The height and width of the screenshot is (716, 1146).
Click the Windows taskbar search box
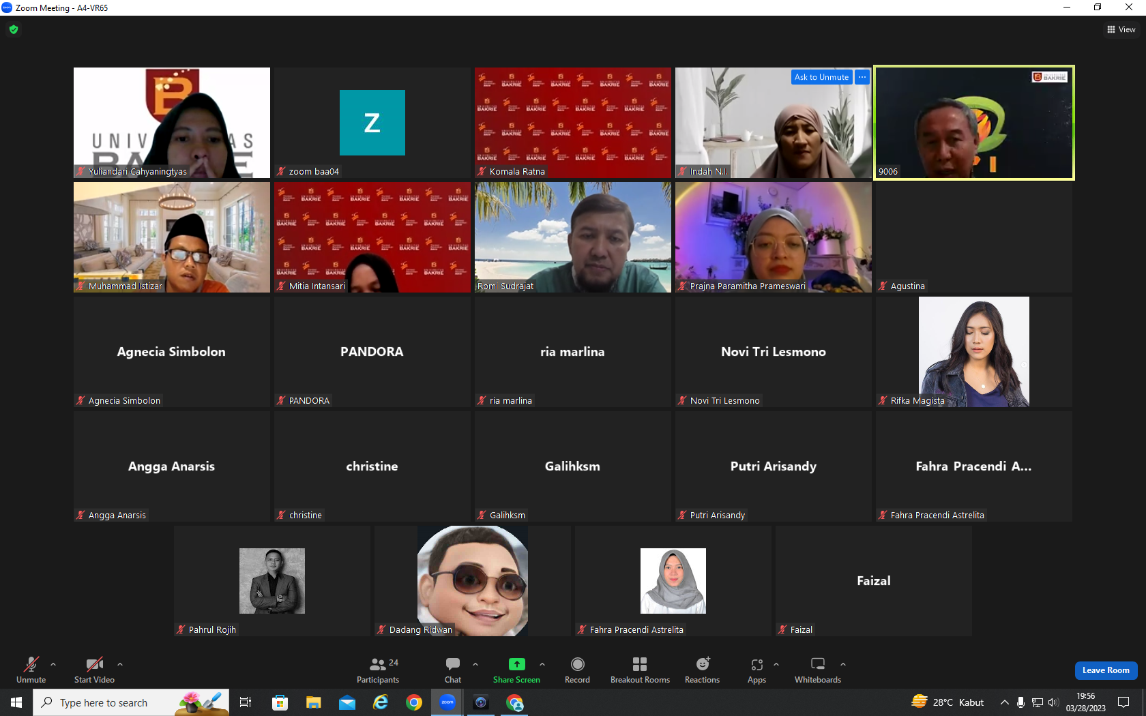click(x=131, y=702)
